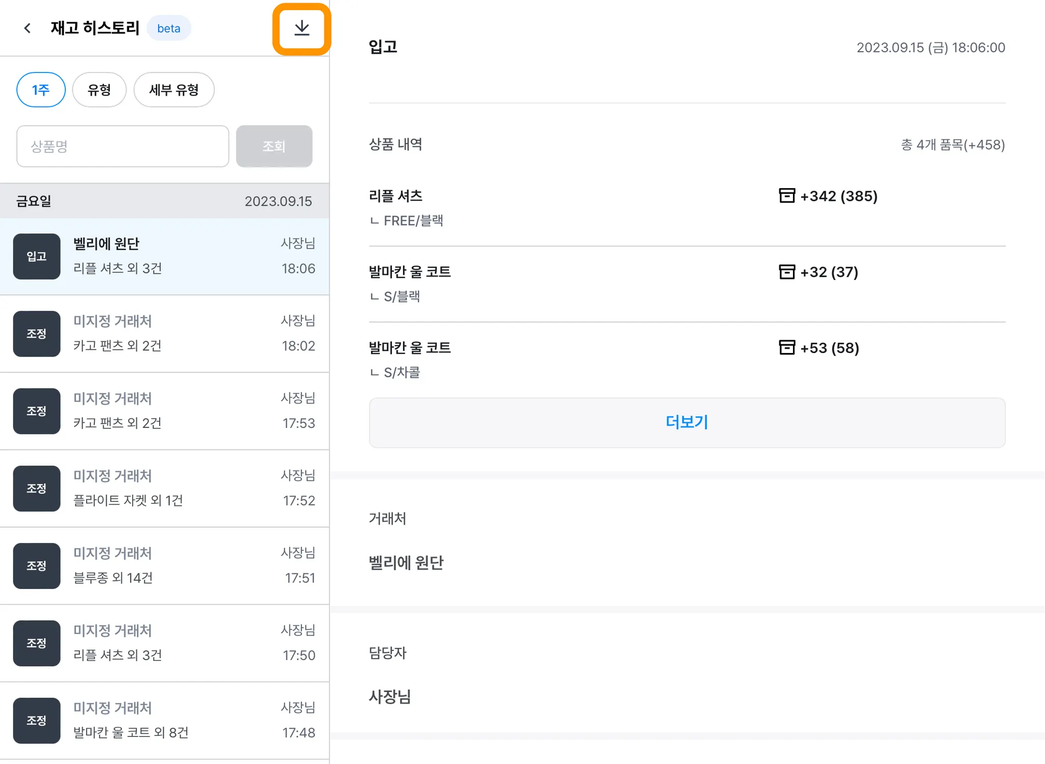Click box icon next to +342 (385)
Viewport: 1045px width, 764px height.
(786, 196)
